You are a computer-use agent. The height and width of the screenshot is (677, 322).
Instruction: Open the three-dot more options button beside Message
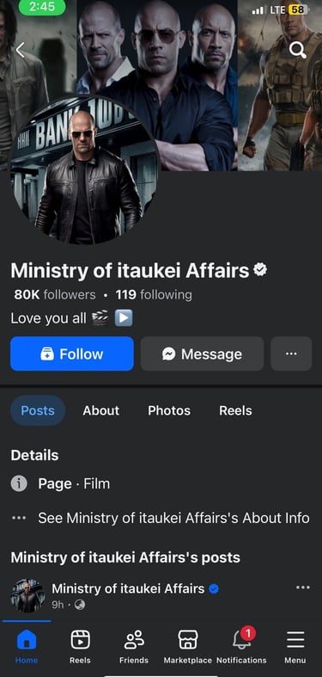click(291, 354)
